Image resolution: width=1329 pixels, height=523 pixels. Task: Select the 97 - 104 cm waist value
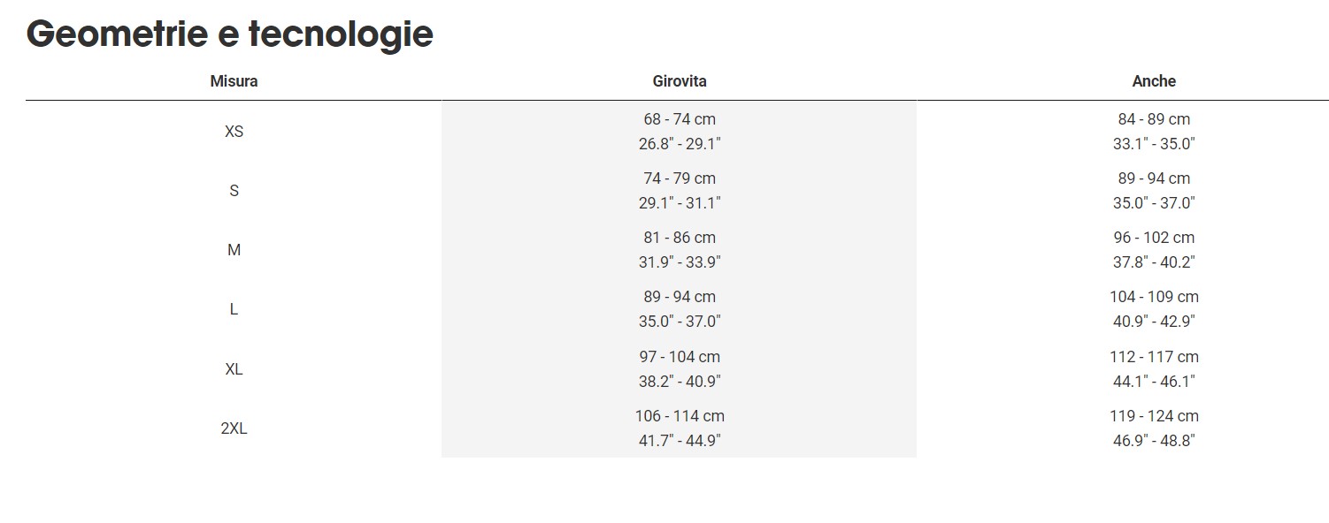(680, 357)
